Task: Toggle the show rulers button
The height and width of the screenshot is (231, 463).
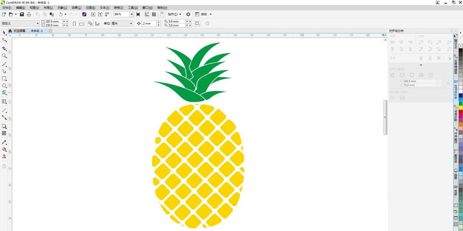Action: (x=147, y=14)
